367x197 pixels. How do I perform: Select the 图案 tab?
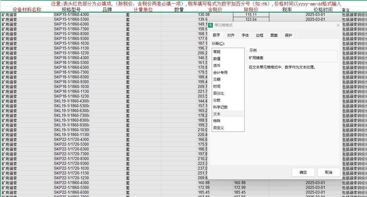(274, 35)
